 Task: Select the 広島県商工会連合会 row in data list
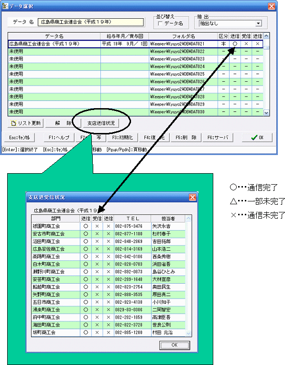pos(135,44)
